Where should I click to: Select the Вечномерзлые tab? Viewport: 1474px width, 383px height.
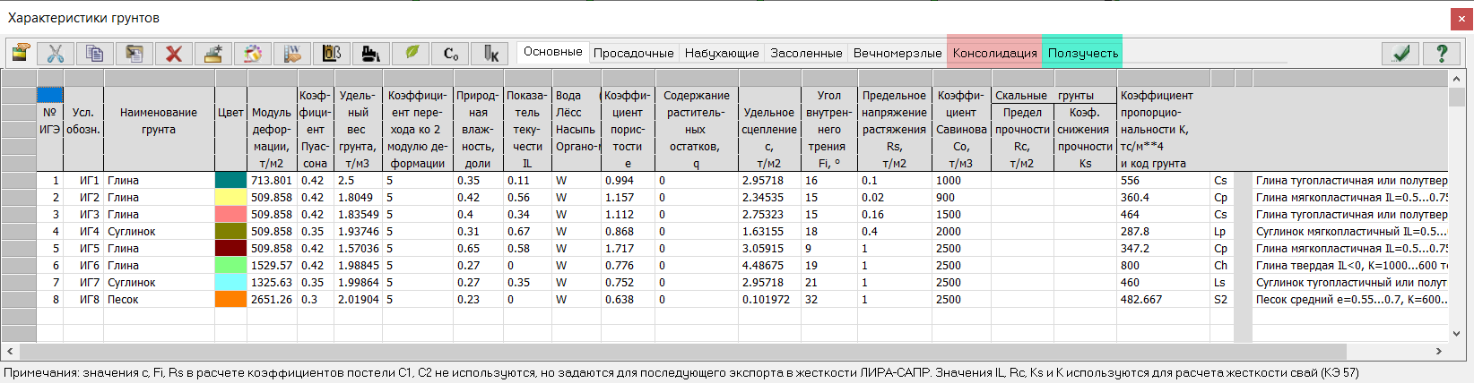point(897,54)
